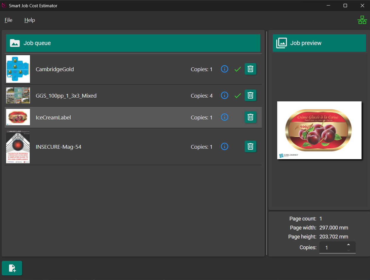View IceCreamLabel job info
Image resolution: width=370 pixels, height=280 pixels.
point(224,117)
